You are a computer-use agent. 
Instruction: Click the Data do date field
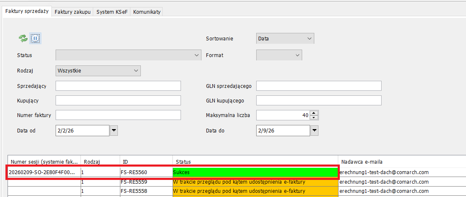pyautogui.click(x=283, y=131)
